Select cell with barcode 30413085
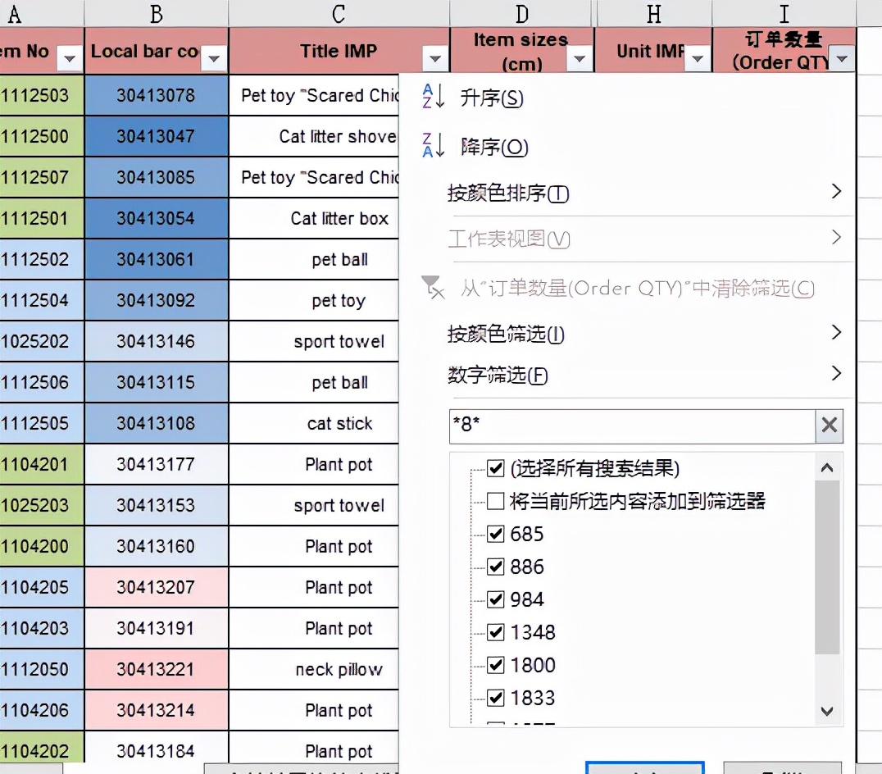The height and width of the screenshot is (774, 882). [157, 177]
